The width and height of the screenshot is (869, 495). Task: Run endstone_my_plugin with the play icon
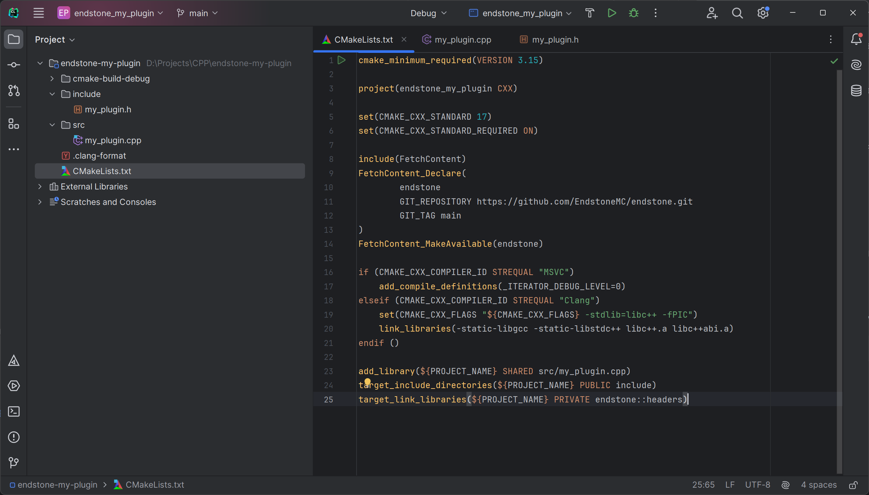[x=612, y=13]
